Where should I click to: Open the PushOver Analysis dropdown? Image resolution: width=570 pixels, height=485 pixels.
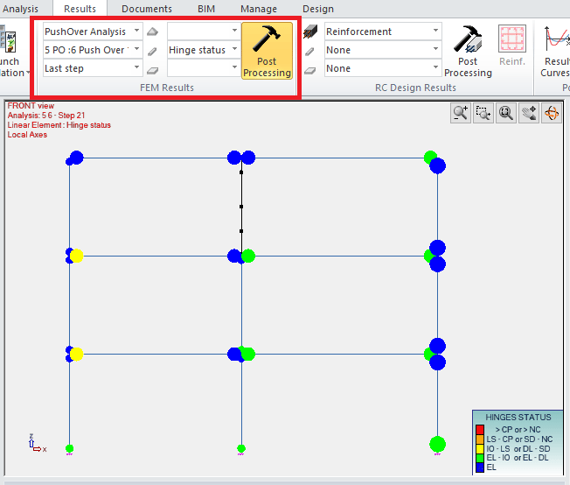pos(92,32)
